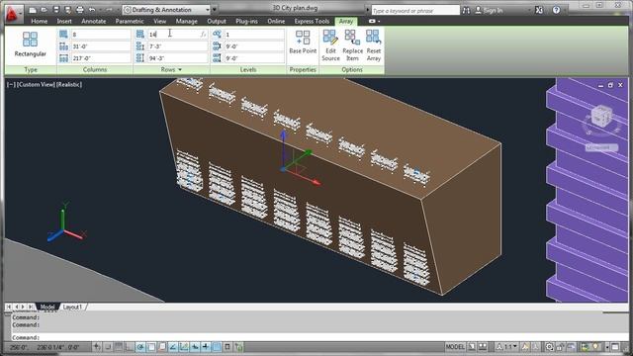This screenshot has height=356, width=633.
Task: Click the Plot printer icon
Action: point(80,10)
